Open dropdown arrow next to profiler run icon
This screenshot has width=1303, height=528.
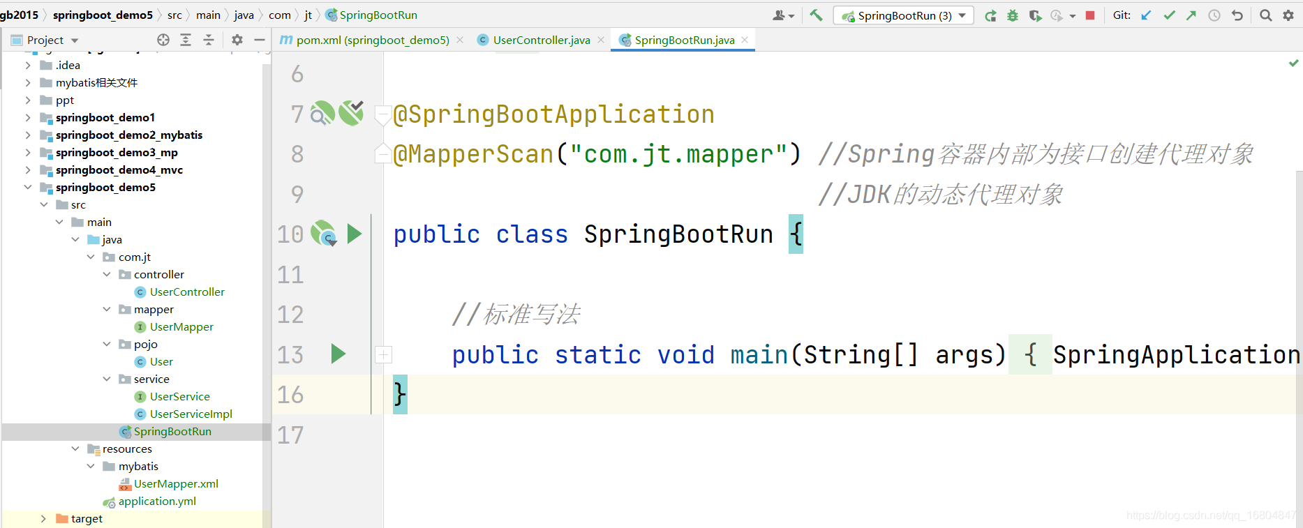pos(1073,15)
